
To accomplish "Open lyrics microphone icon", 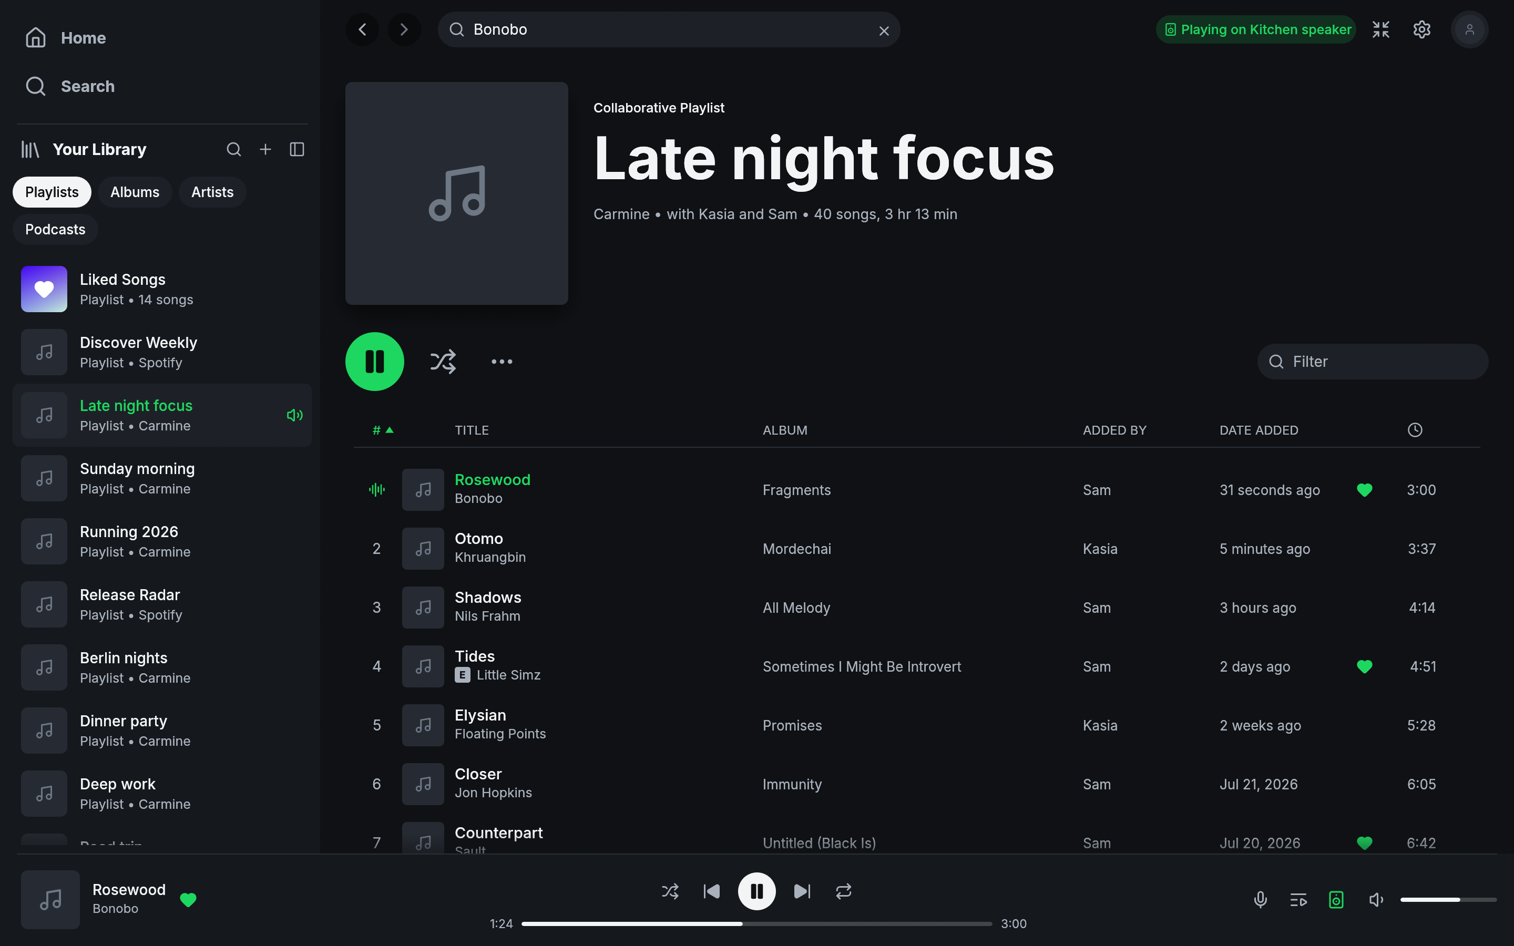I will (1261, 900).
